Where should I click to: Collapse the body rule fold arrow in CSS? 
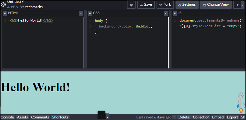93,20
